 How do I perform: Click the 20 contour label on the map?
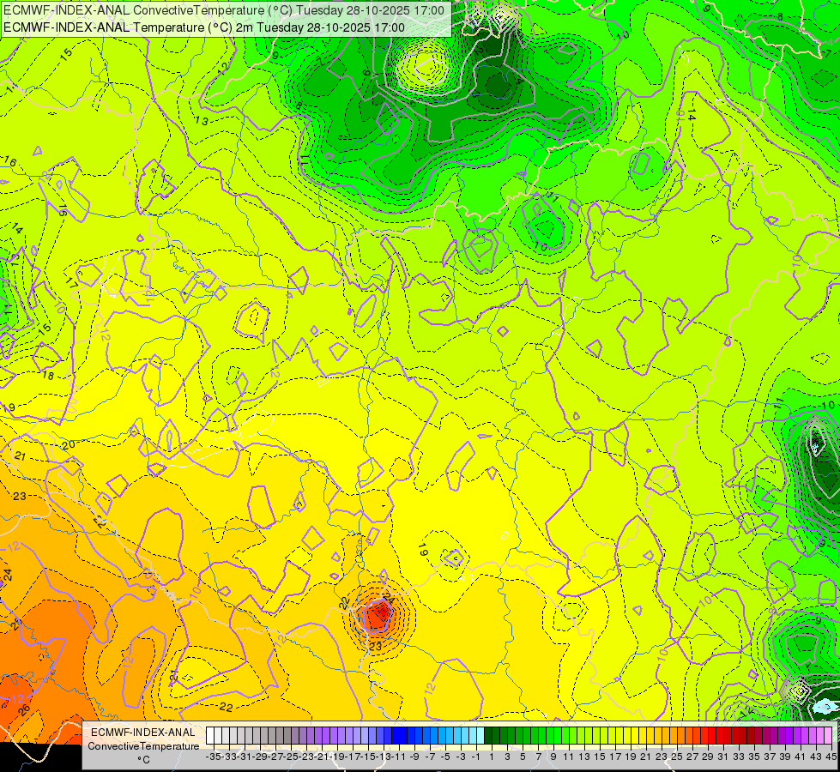coord(69,444)
